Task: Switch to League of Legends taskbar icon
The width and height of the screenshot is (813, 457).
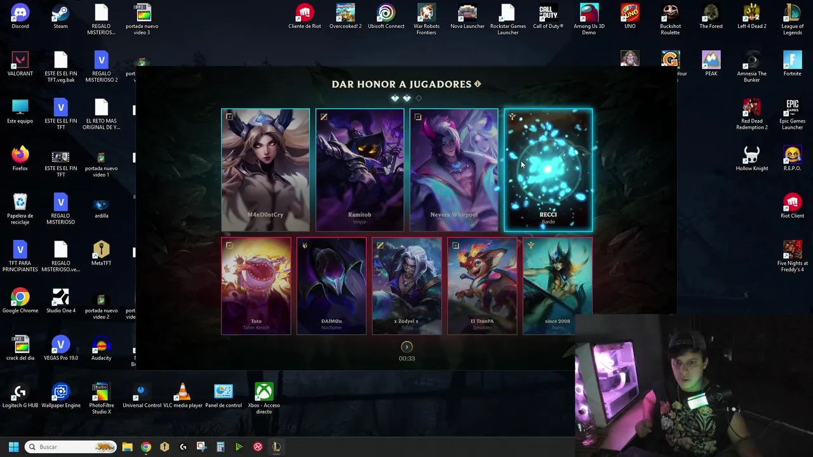Action: [276, 447]
